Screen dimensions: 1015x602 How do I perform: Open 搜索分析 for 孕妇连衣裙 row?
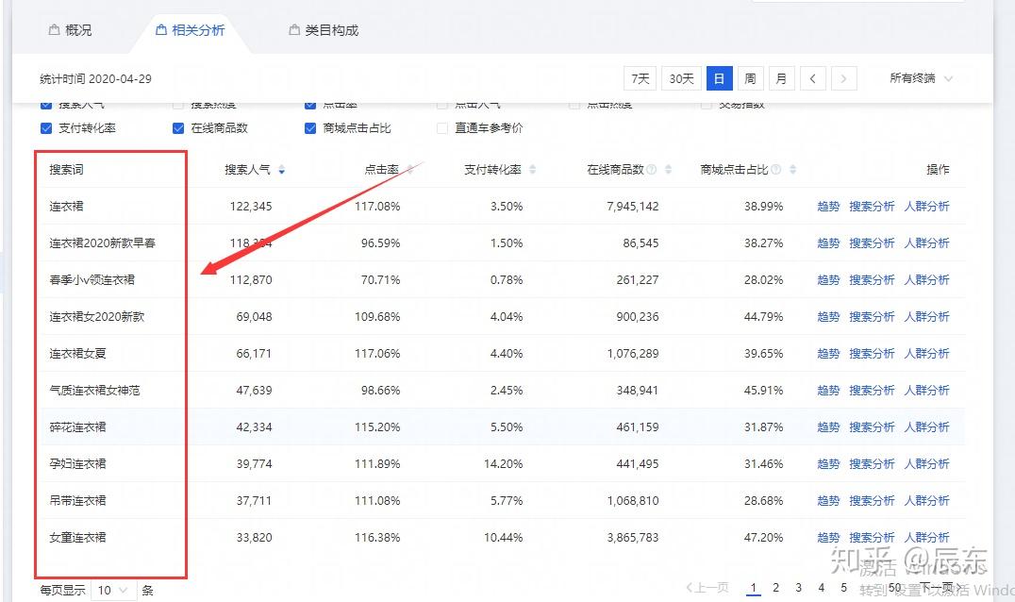click(x=872, y=464)
